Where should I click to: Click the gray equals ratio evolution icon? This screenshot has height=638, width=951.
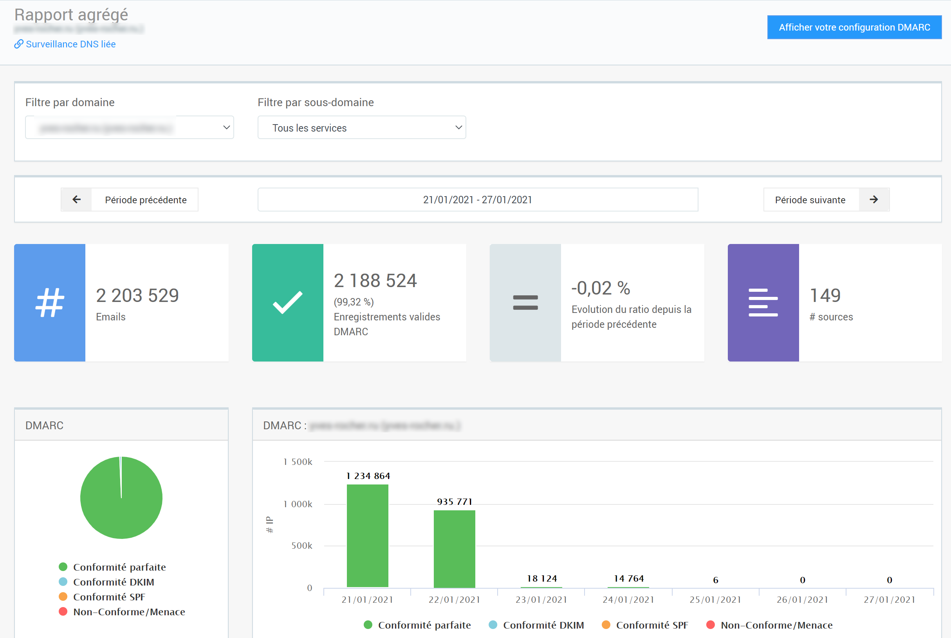point(525,302)
